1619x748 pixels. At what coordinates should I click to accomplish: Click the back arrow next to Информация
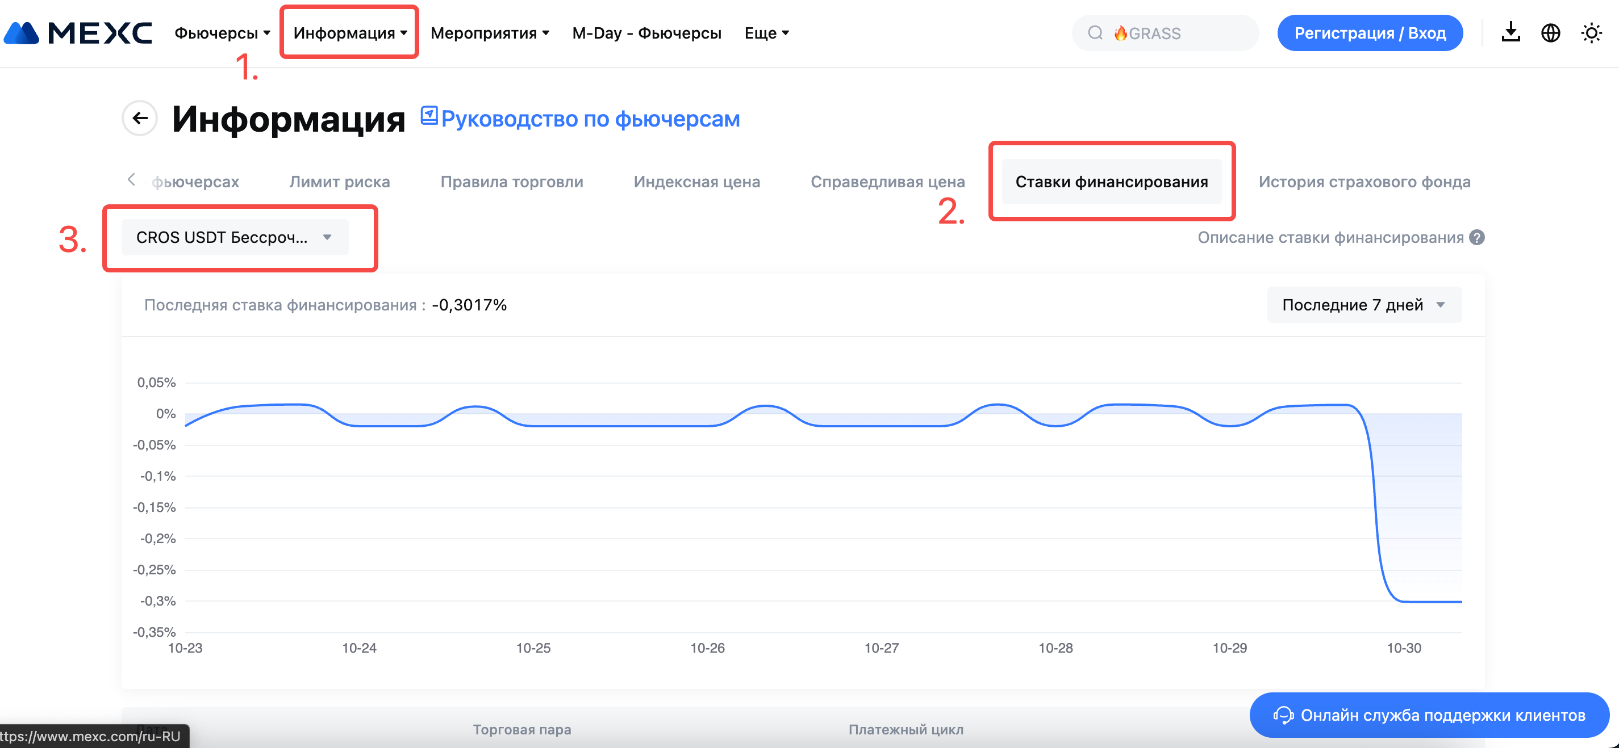[x=140, y=118]
